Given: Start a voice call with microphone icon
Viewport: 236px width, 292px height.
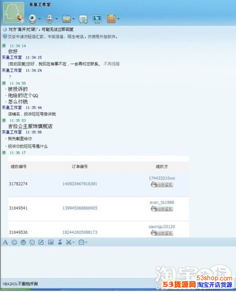Looking at the screenshot, I should (50, 19).
